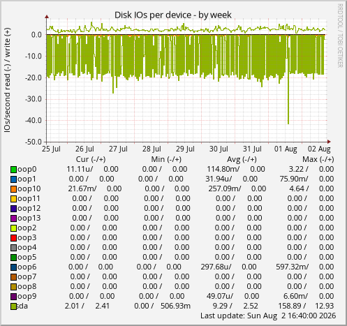Click the '49.07u/' average value

[220, 296]
